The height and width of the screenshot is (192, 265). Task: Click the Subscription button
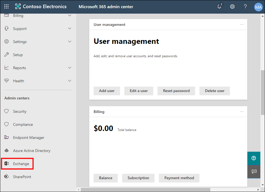point(138,178)
